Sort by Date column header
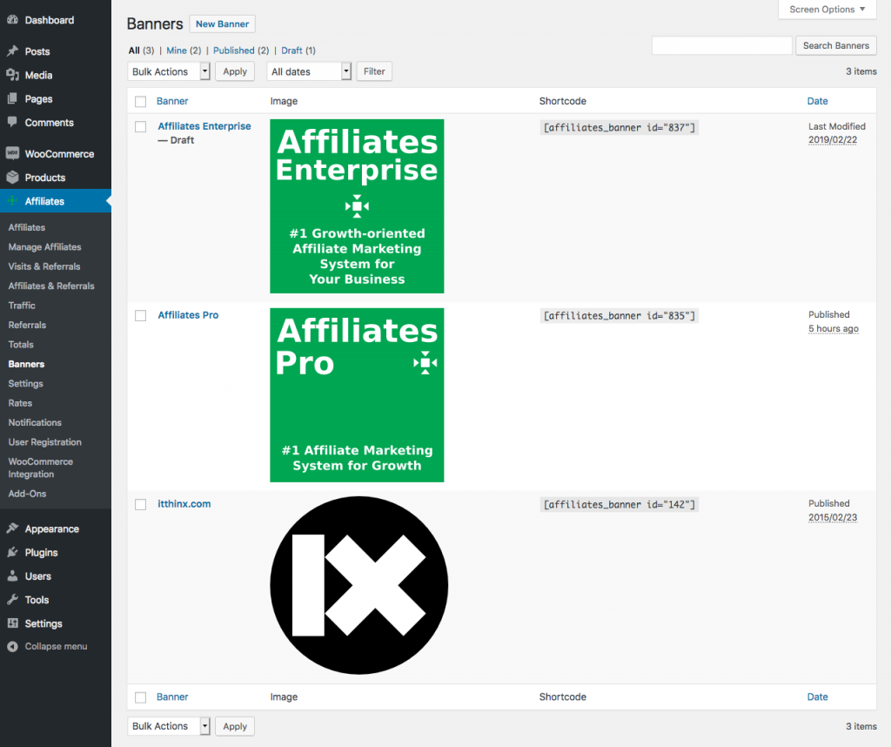The width and height of the screenshot is (891, 747). point(817,101)
